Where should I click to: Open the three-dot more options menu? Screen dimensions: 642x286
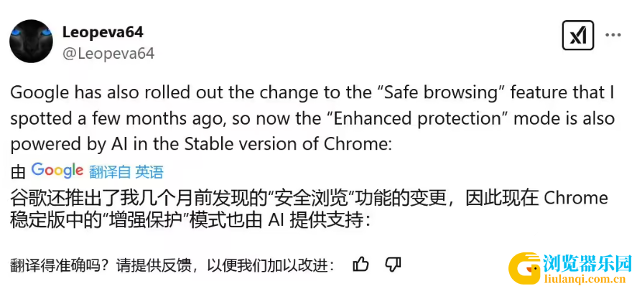tap(613, 36)
